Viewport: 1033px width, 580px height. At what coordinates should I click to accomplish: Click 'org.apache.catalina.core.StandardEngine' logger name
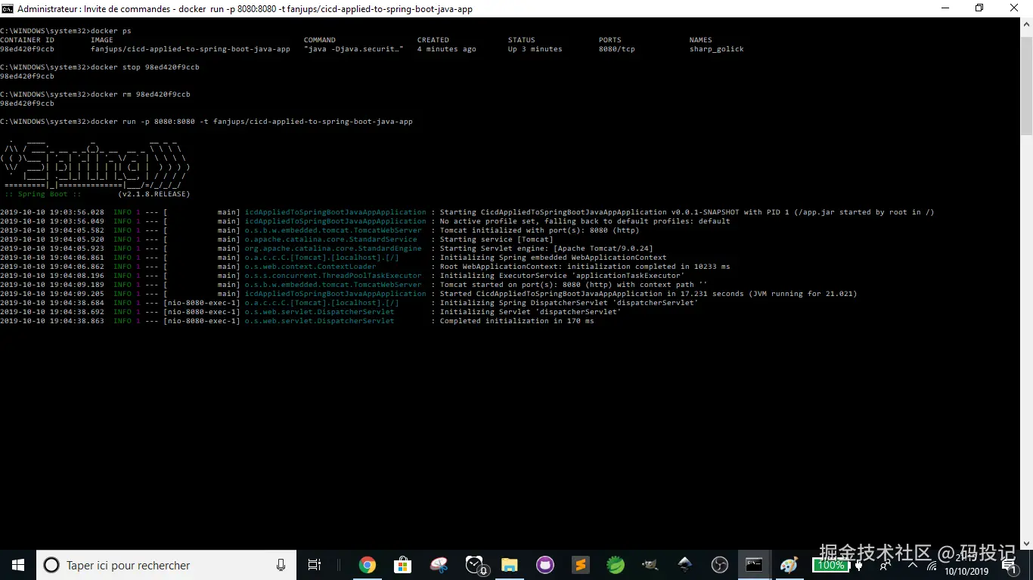coord(333,248)
